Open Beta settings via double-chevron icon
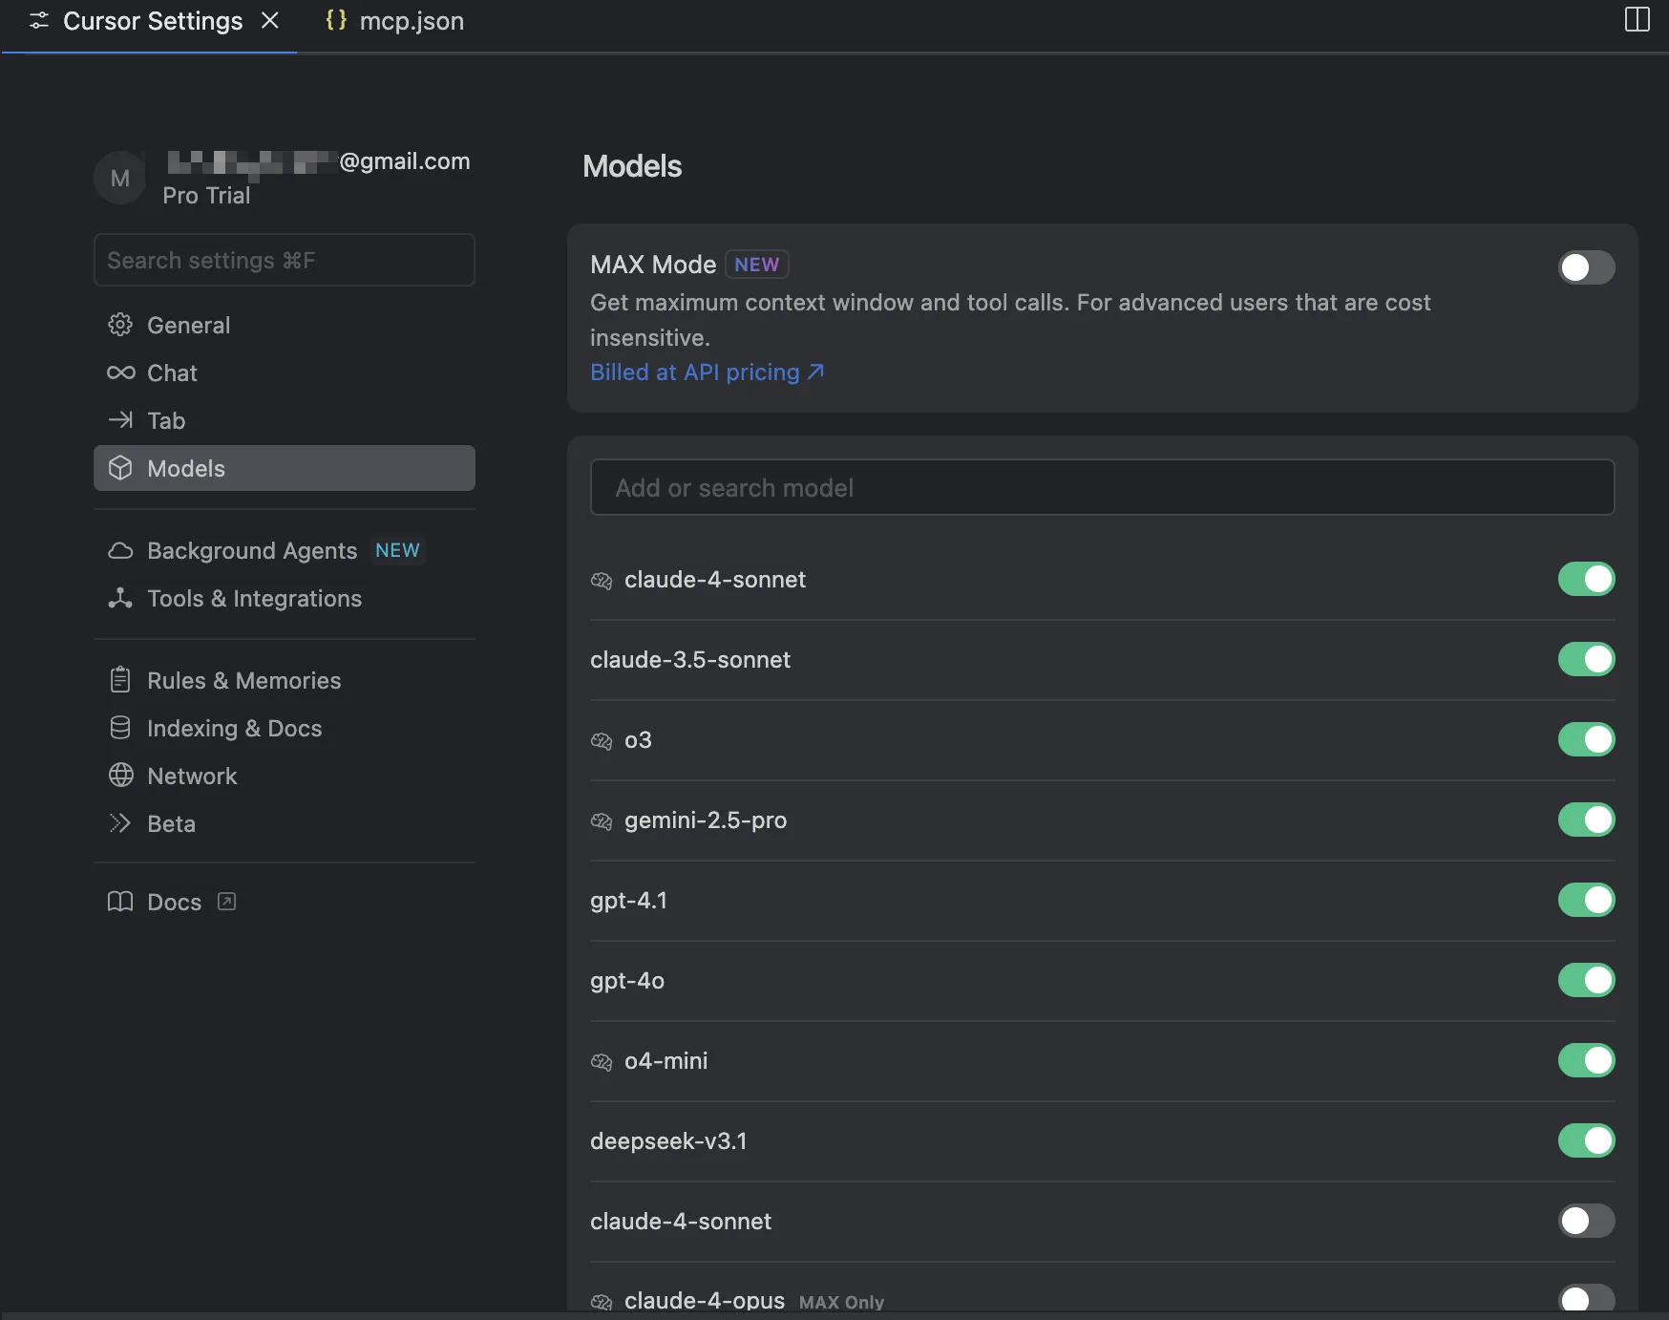Viewport: 1669px width, 1320px height. tap(120, 823)
